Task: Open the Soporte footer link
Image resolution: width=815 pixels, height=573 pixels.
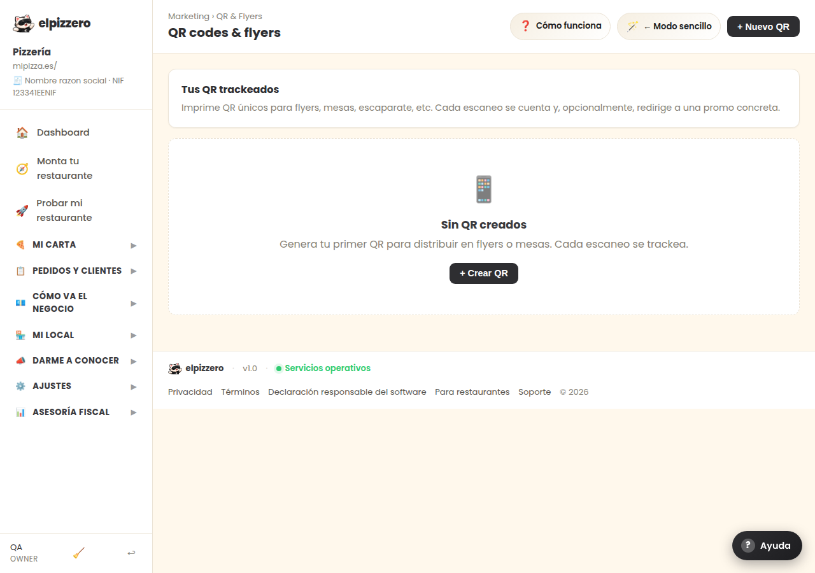Action: click(x=535, y=392)
